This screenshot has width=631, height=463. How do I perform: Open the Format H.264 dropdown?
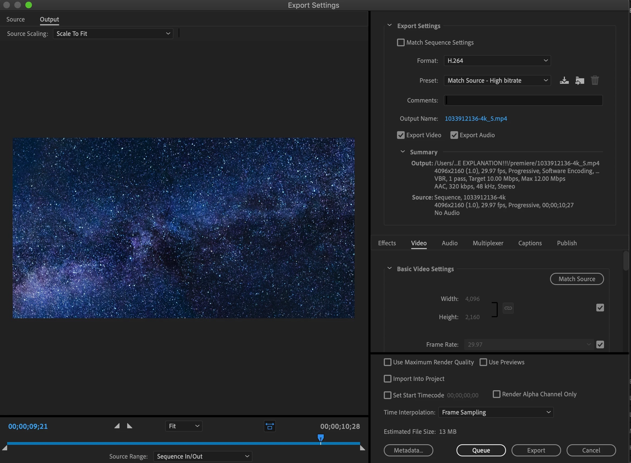pos(497,61)
